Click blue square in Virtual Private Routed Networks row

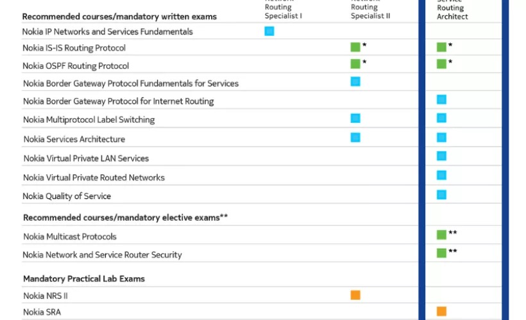click(441, 175)
